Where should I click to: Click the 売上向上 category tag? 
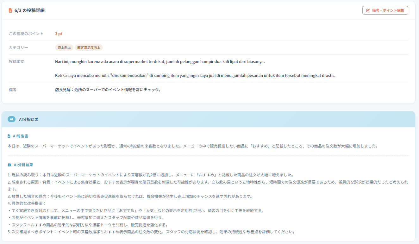point(64,47)
